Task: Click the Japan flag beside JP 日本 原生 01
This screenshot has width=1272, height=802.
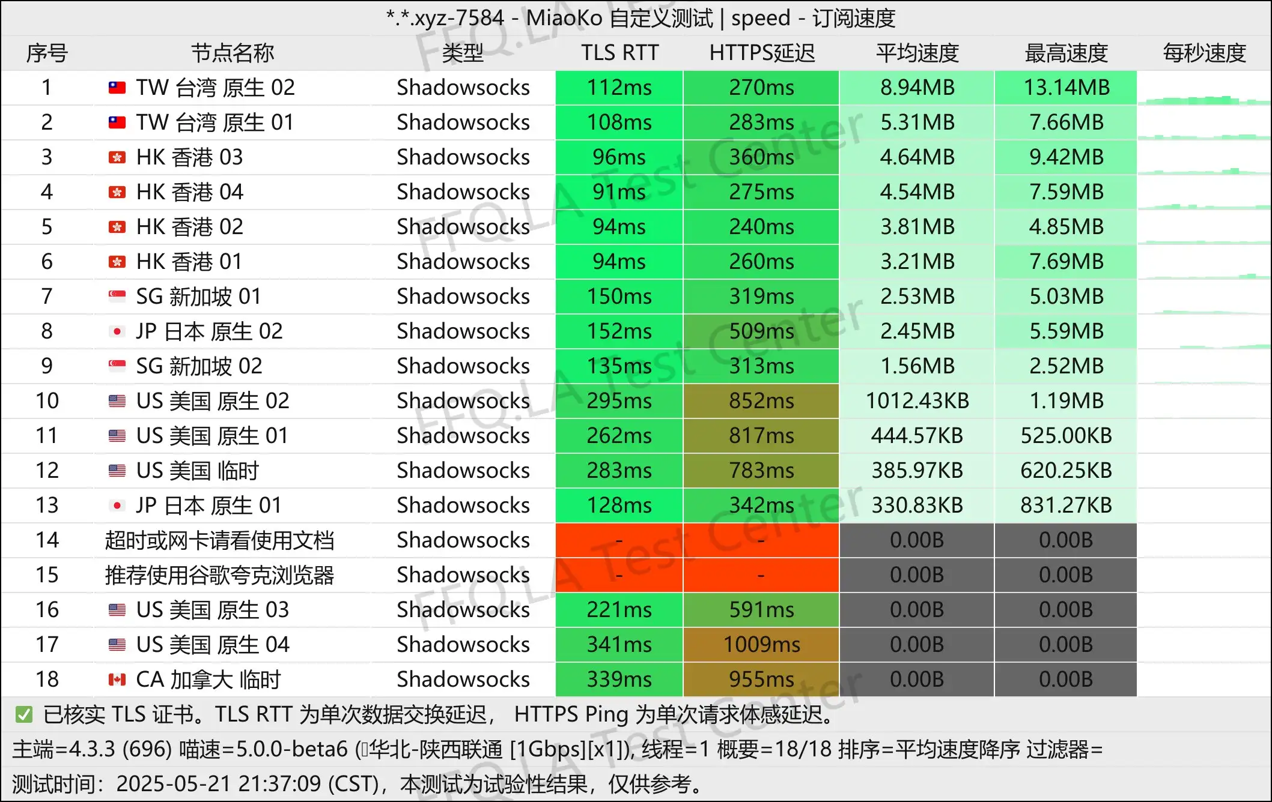Action: pos(117,505)
